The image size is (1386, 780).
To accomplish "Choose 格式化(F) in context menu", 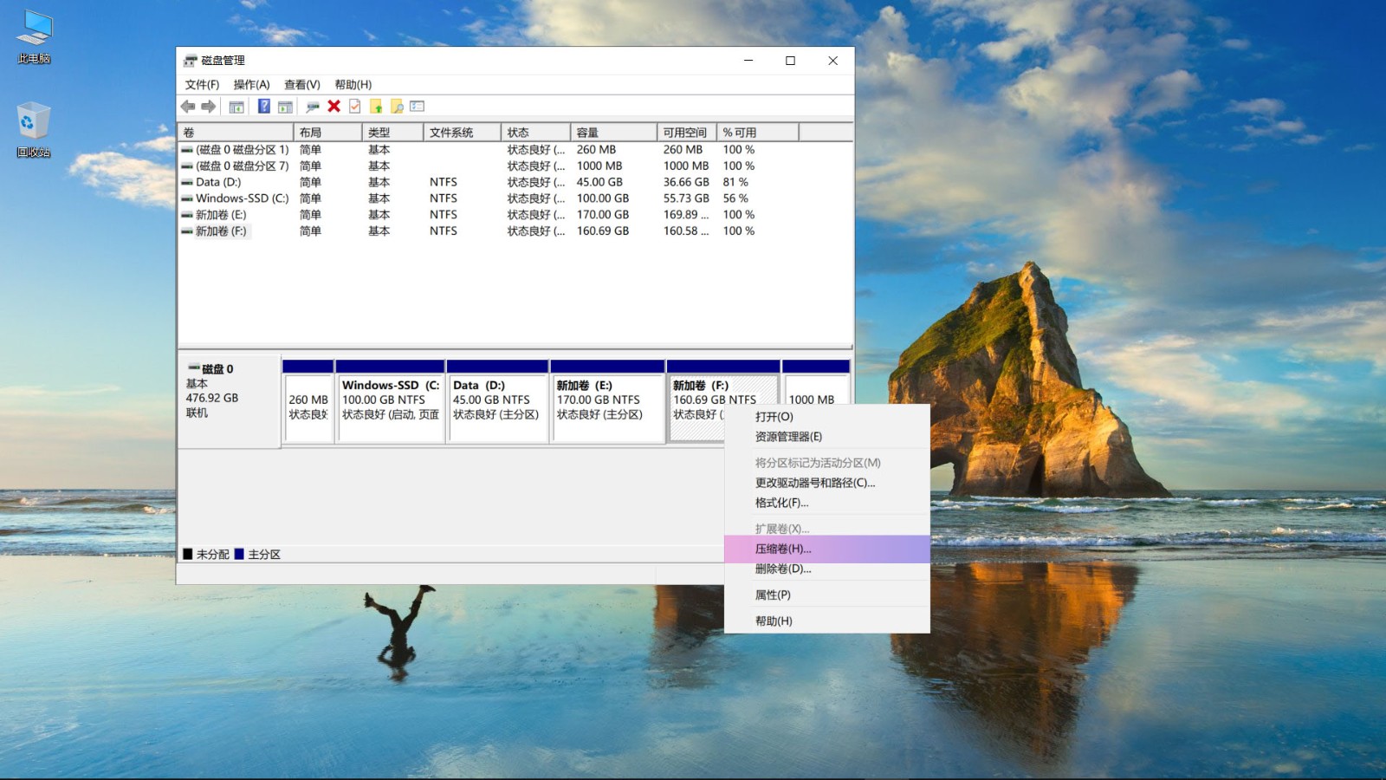I will [827, 503].
